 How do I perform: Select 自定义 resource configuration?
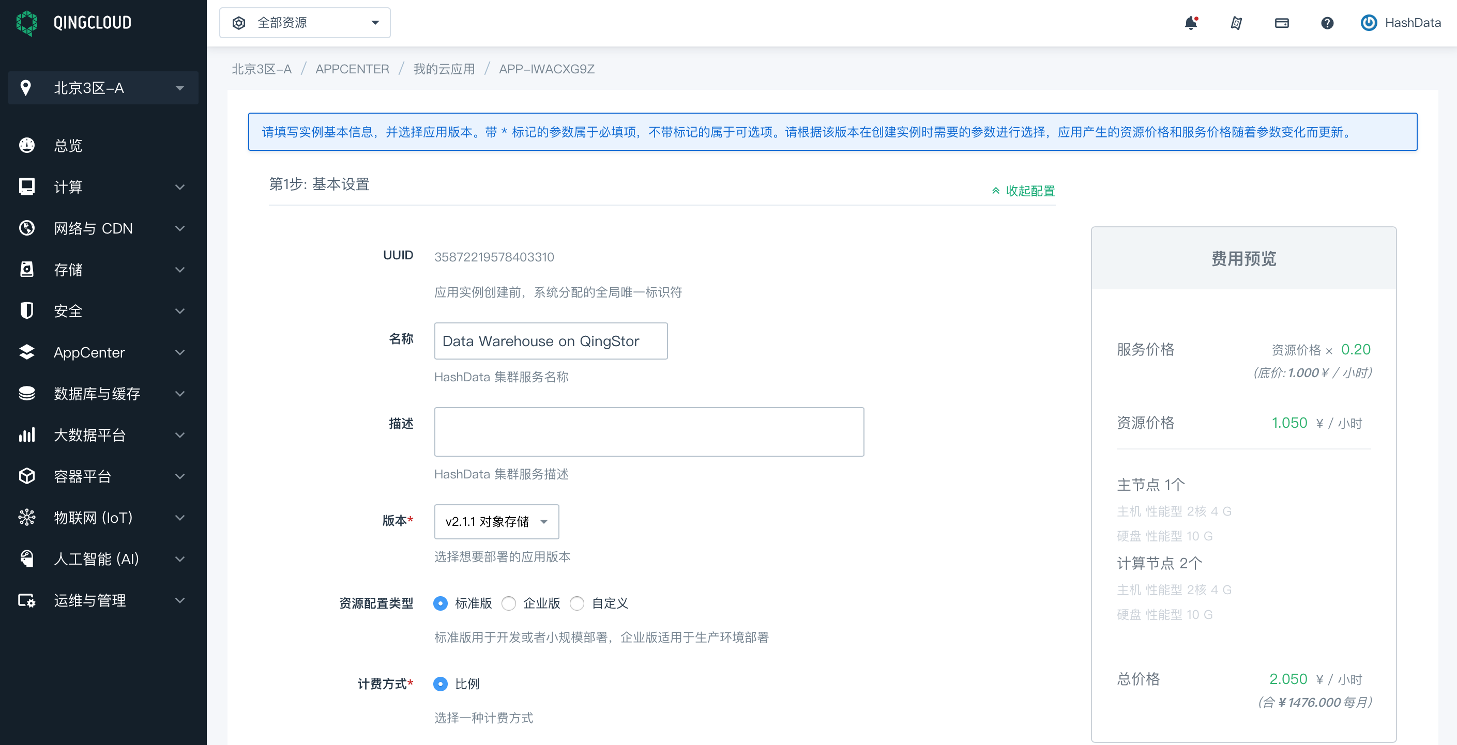[x=577, y=603]
